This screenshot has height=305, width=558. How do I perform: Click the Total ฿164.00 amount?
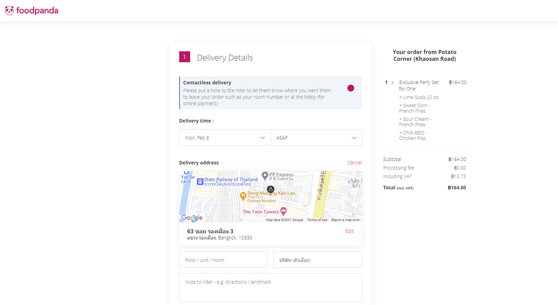pyautogui.click(x=457, y=187)
